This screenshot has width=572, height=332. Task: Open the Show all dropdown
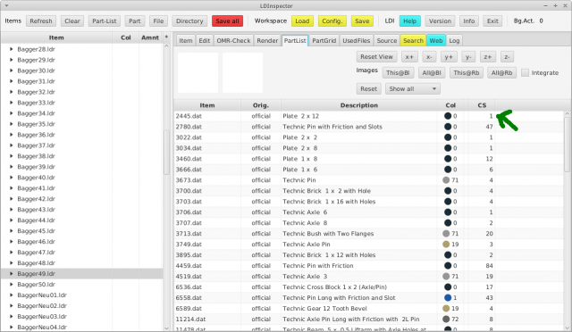point(413,89)
